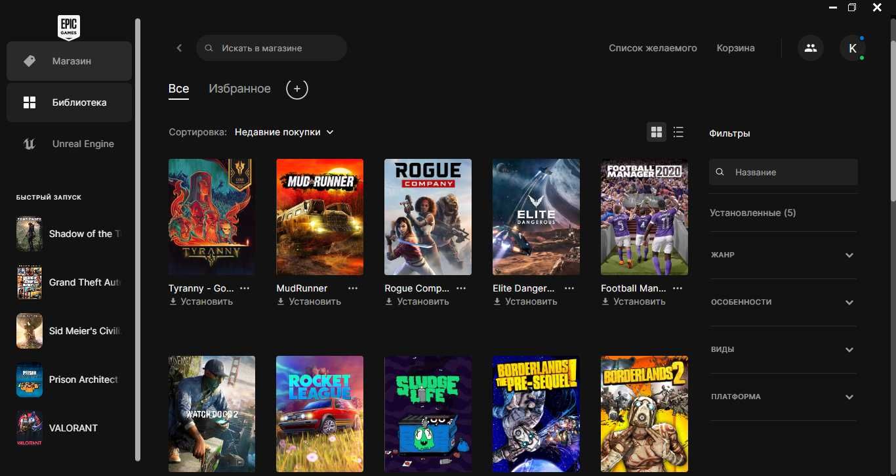Open the Rocket League cover art
Screen dimensions: 896x476
point(319,414)
